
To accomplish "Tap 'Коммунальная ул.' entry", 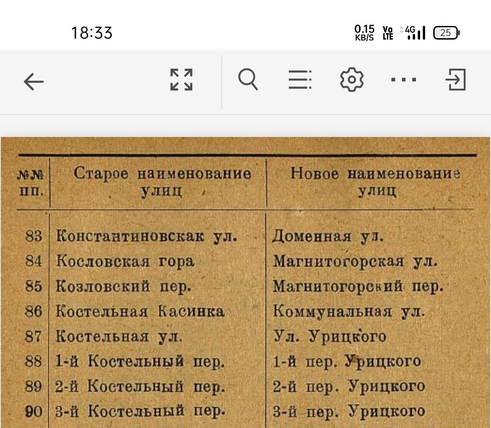I will [349, 311].
